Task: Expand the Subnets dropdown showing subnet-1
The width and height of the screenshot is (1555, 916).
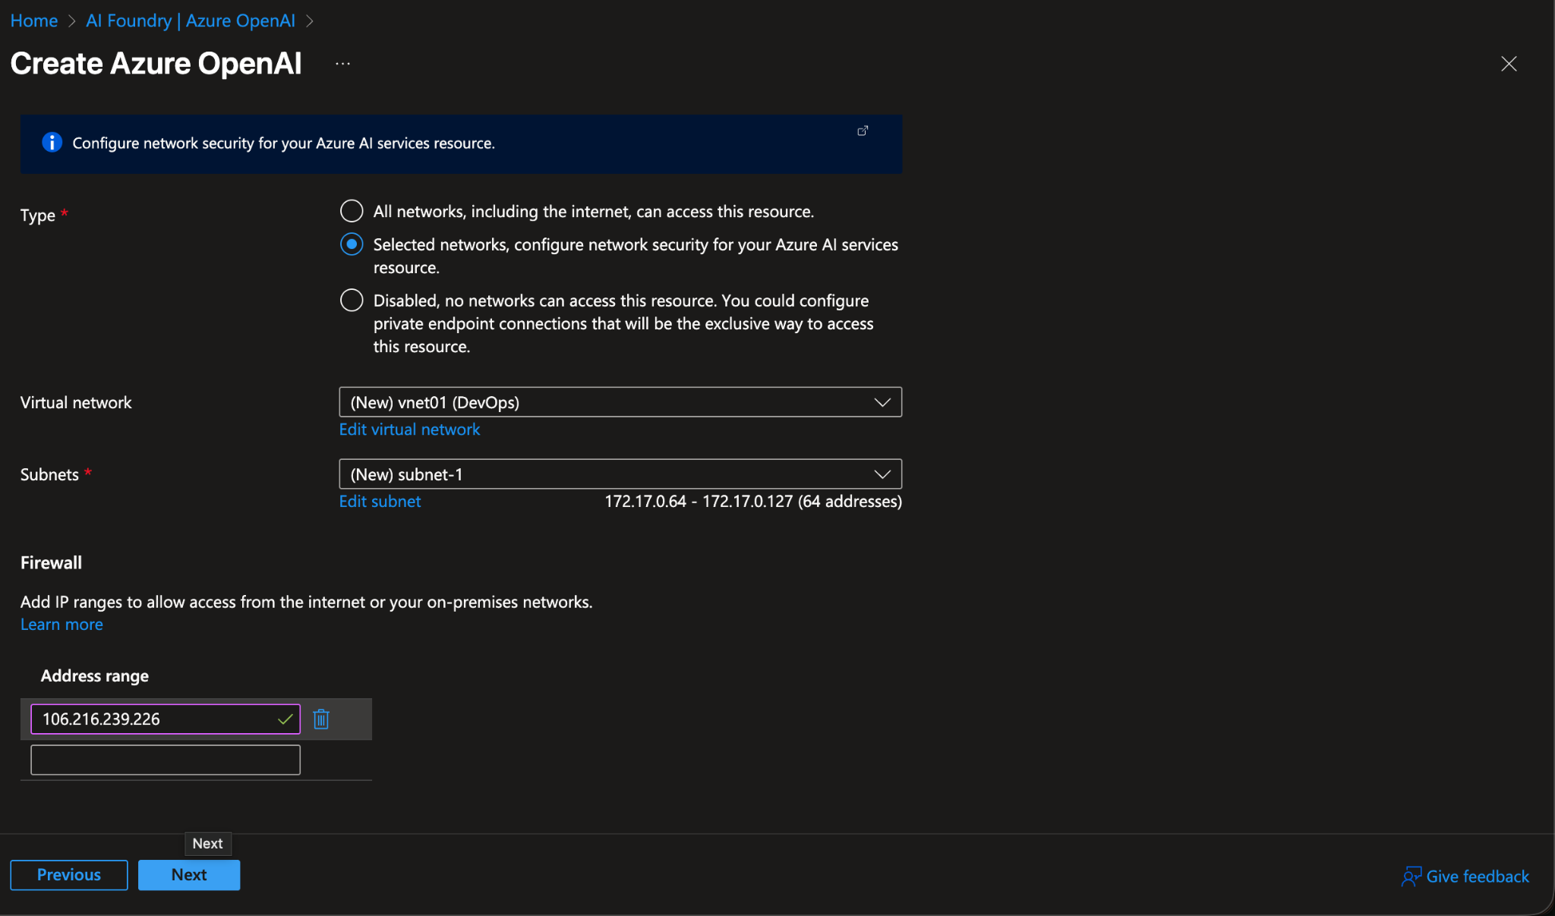Action: 882,474
